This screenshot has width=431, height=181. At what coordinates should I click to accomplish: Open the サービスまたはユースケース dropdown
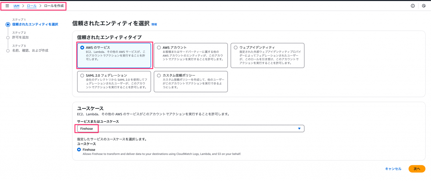pos(191,129)
